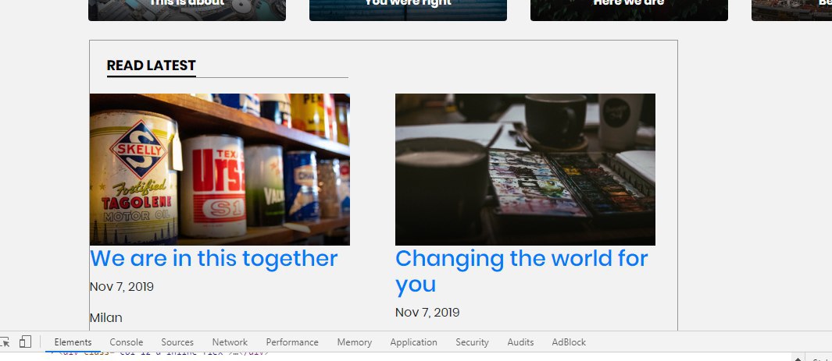Open the 'We are in this together' link

pos(213,259)
